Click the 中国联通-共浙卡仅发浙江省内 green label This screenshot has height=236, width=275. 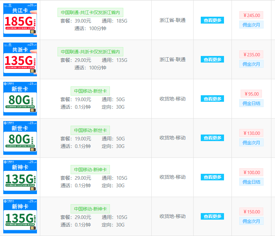(90, 51)
